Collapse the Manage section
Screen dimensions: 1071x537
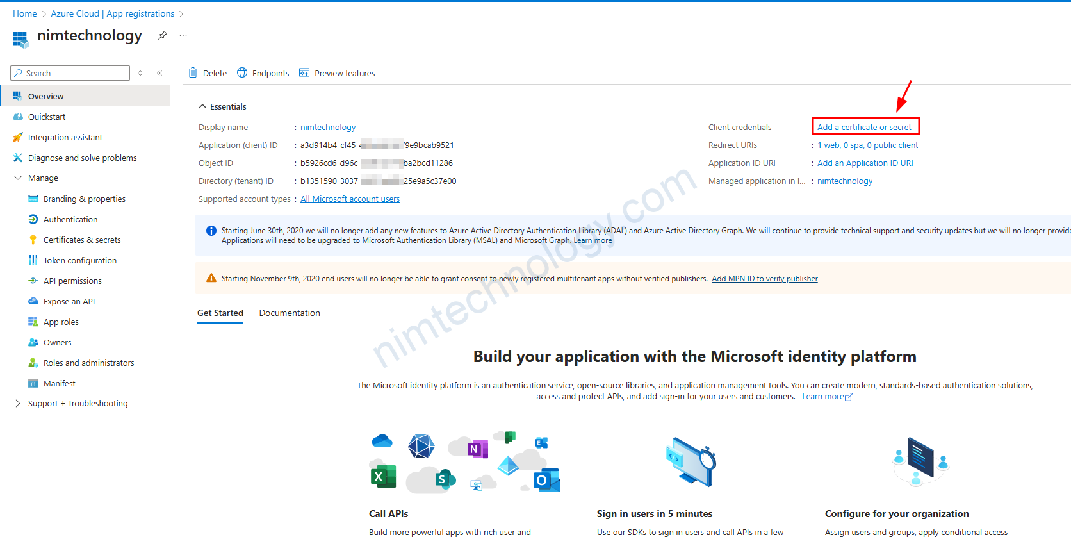coord(18,178)
